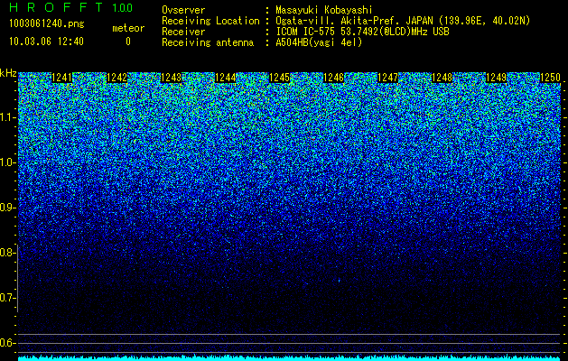Image resolution: width=568 pixels, height=361 pixels.
Task: Click the 1247 time marker
Action: [387, 78]
